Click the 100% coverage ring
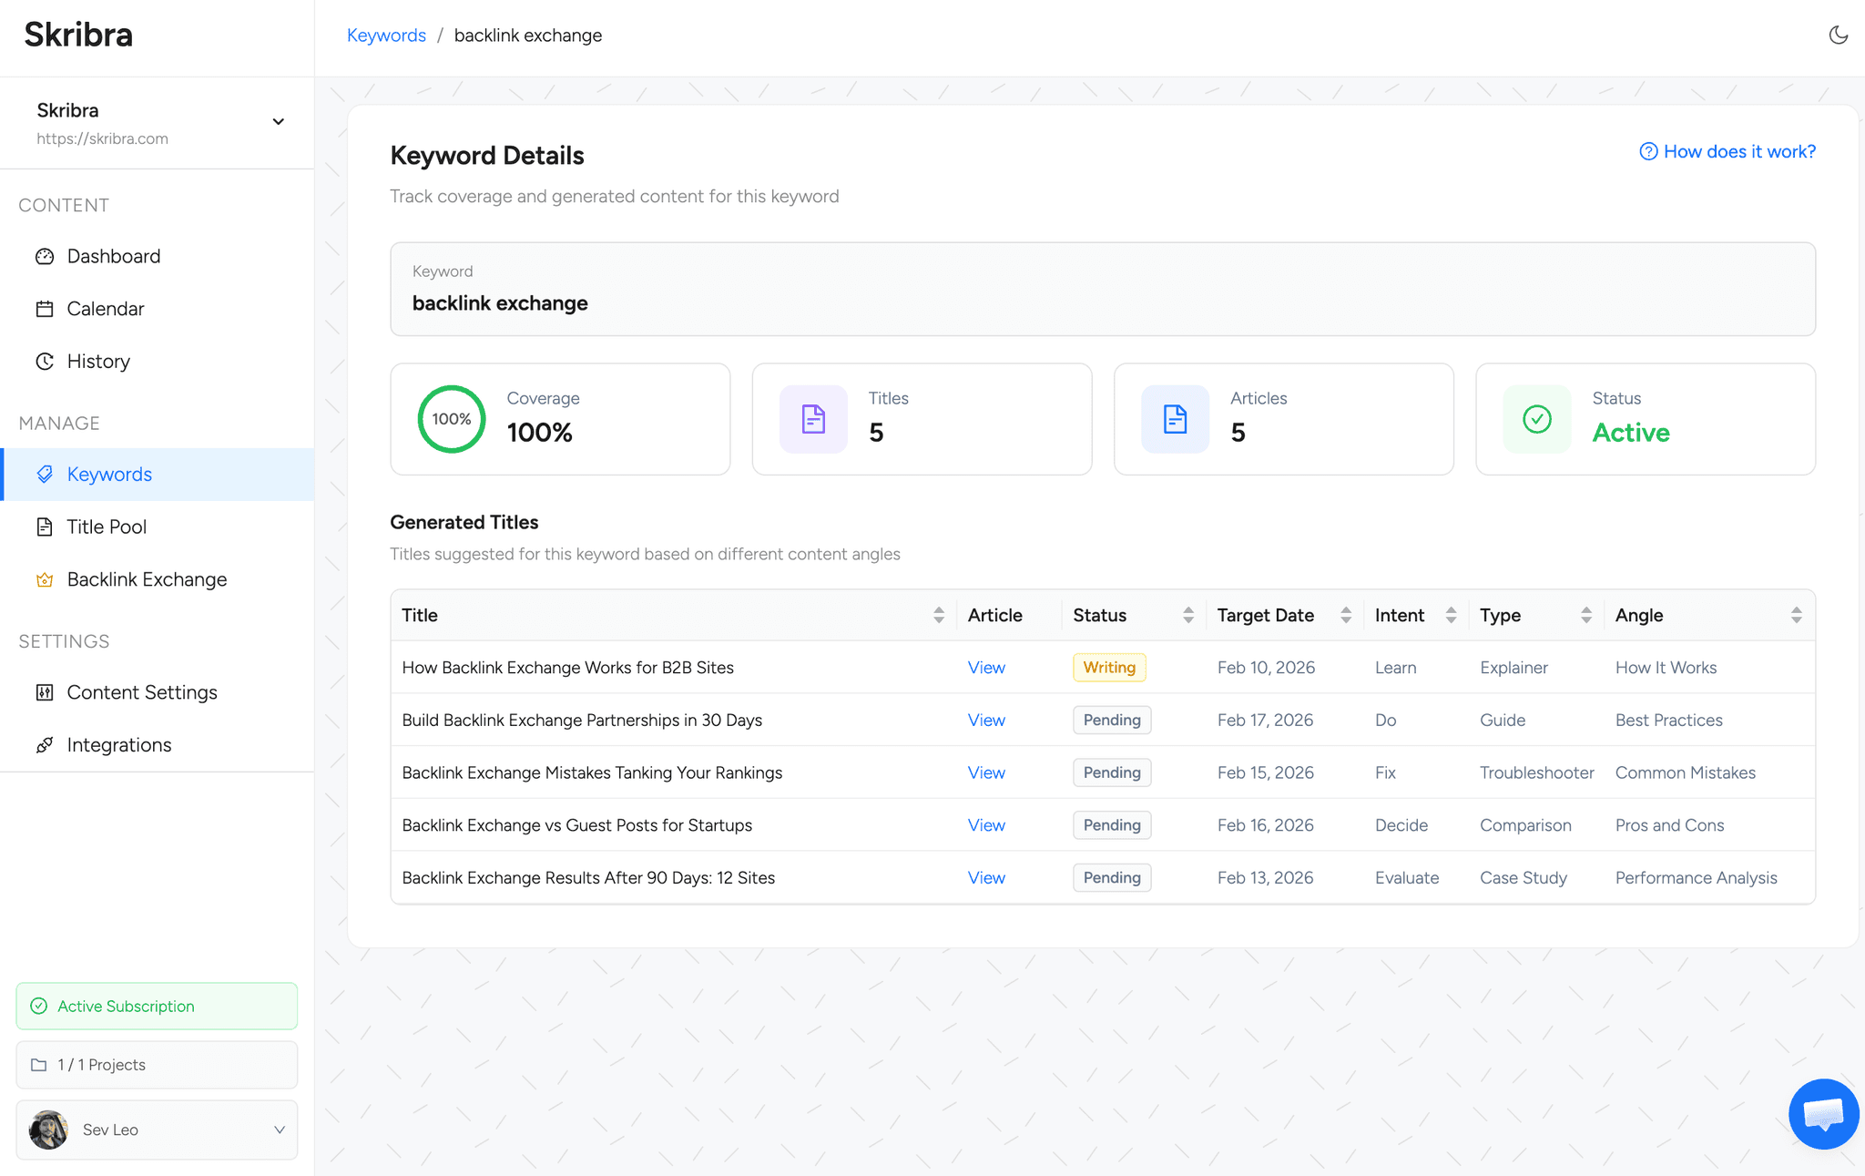The height and width of the screenshot is (1176, 1865). click(x=452, y=419)
